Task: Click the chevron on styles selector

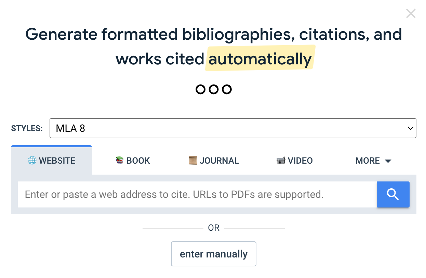Action: click(x=410, y=128)
